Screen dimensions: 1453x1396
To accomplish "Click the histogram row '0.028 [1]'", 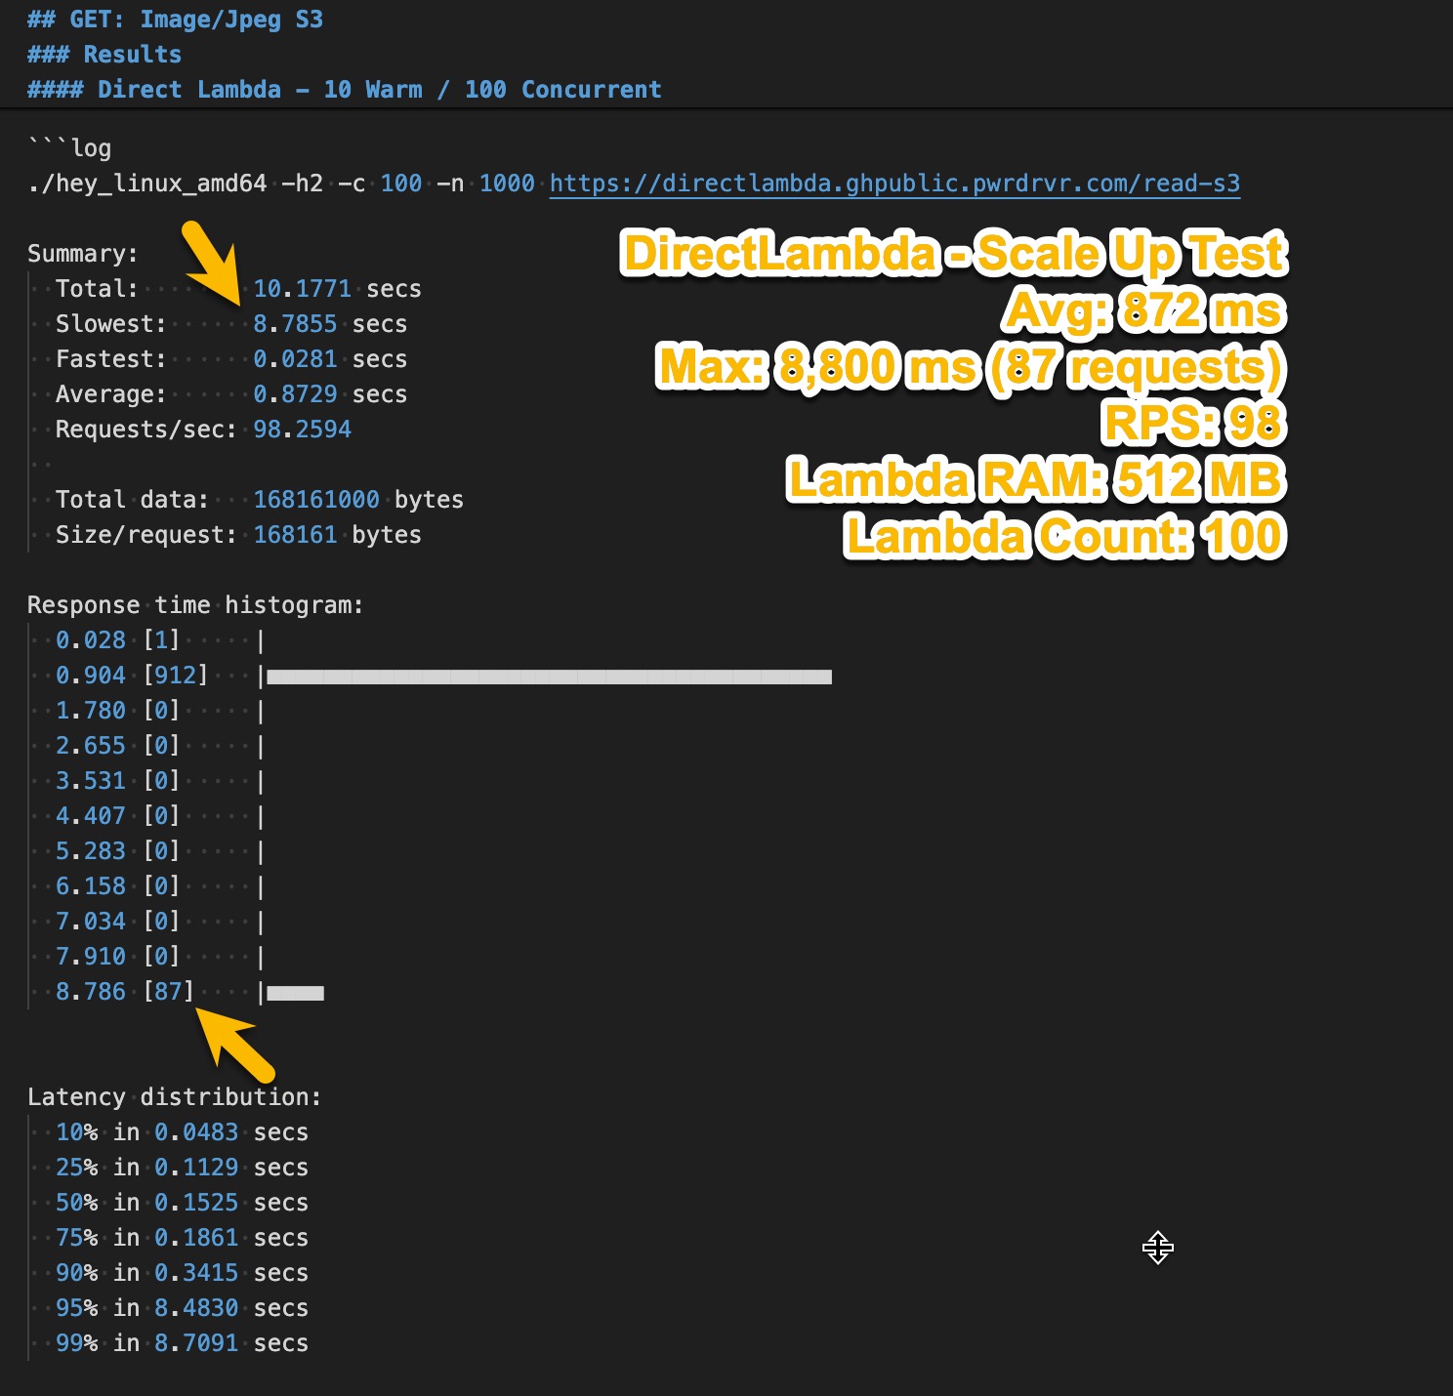I will click(160, 640).
